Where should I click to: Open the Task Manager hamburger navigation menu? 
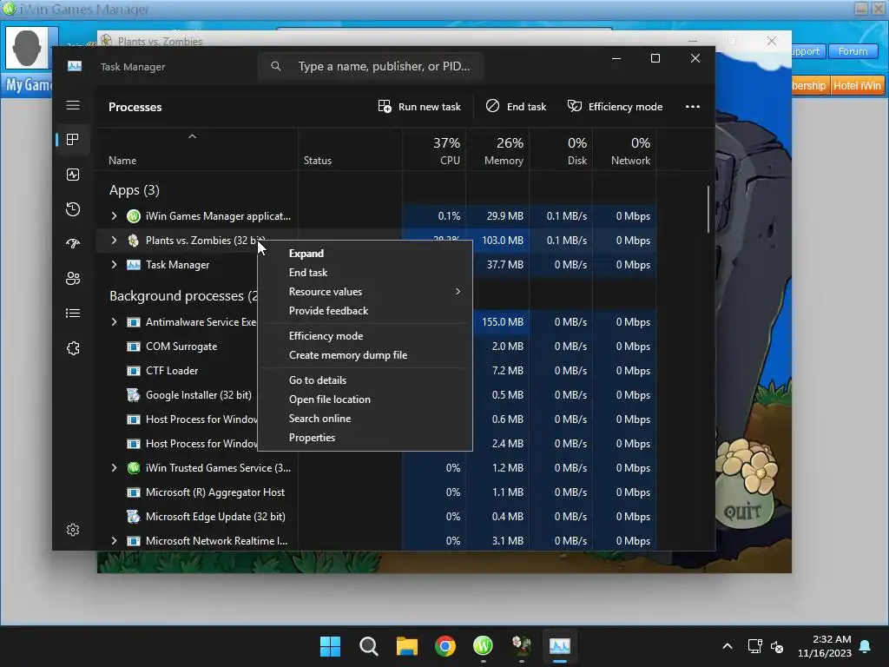(73, 105)
